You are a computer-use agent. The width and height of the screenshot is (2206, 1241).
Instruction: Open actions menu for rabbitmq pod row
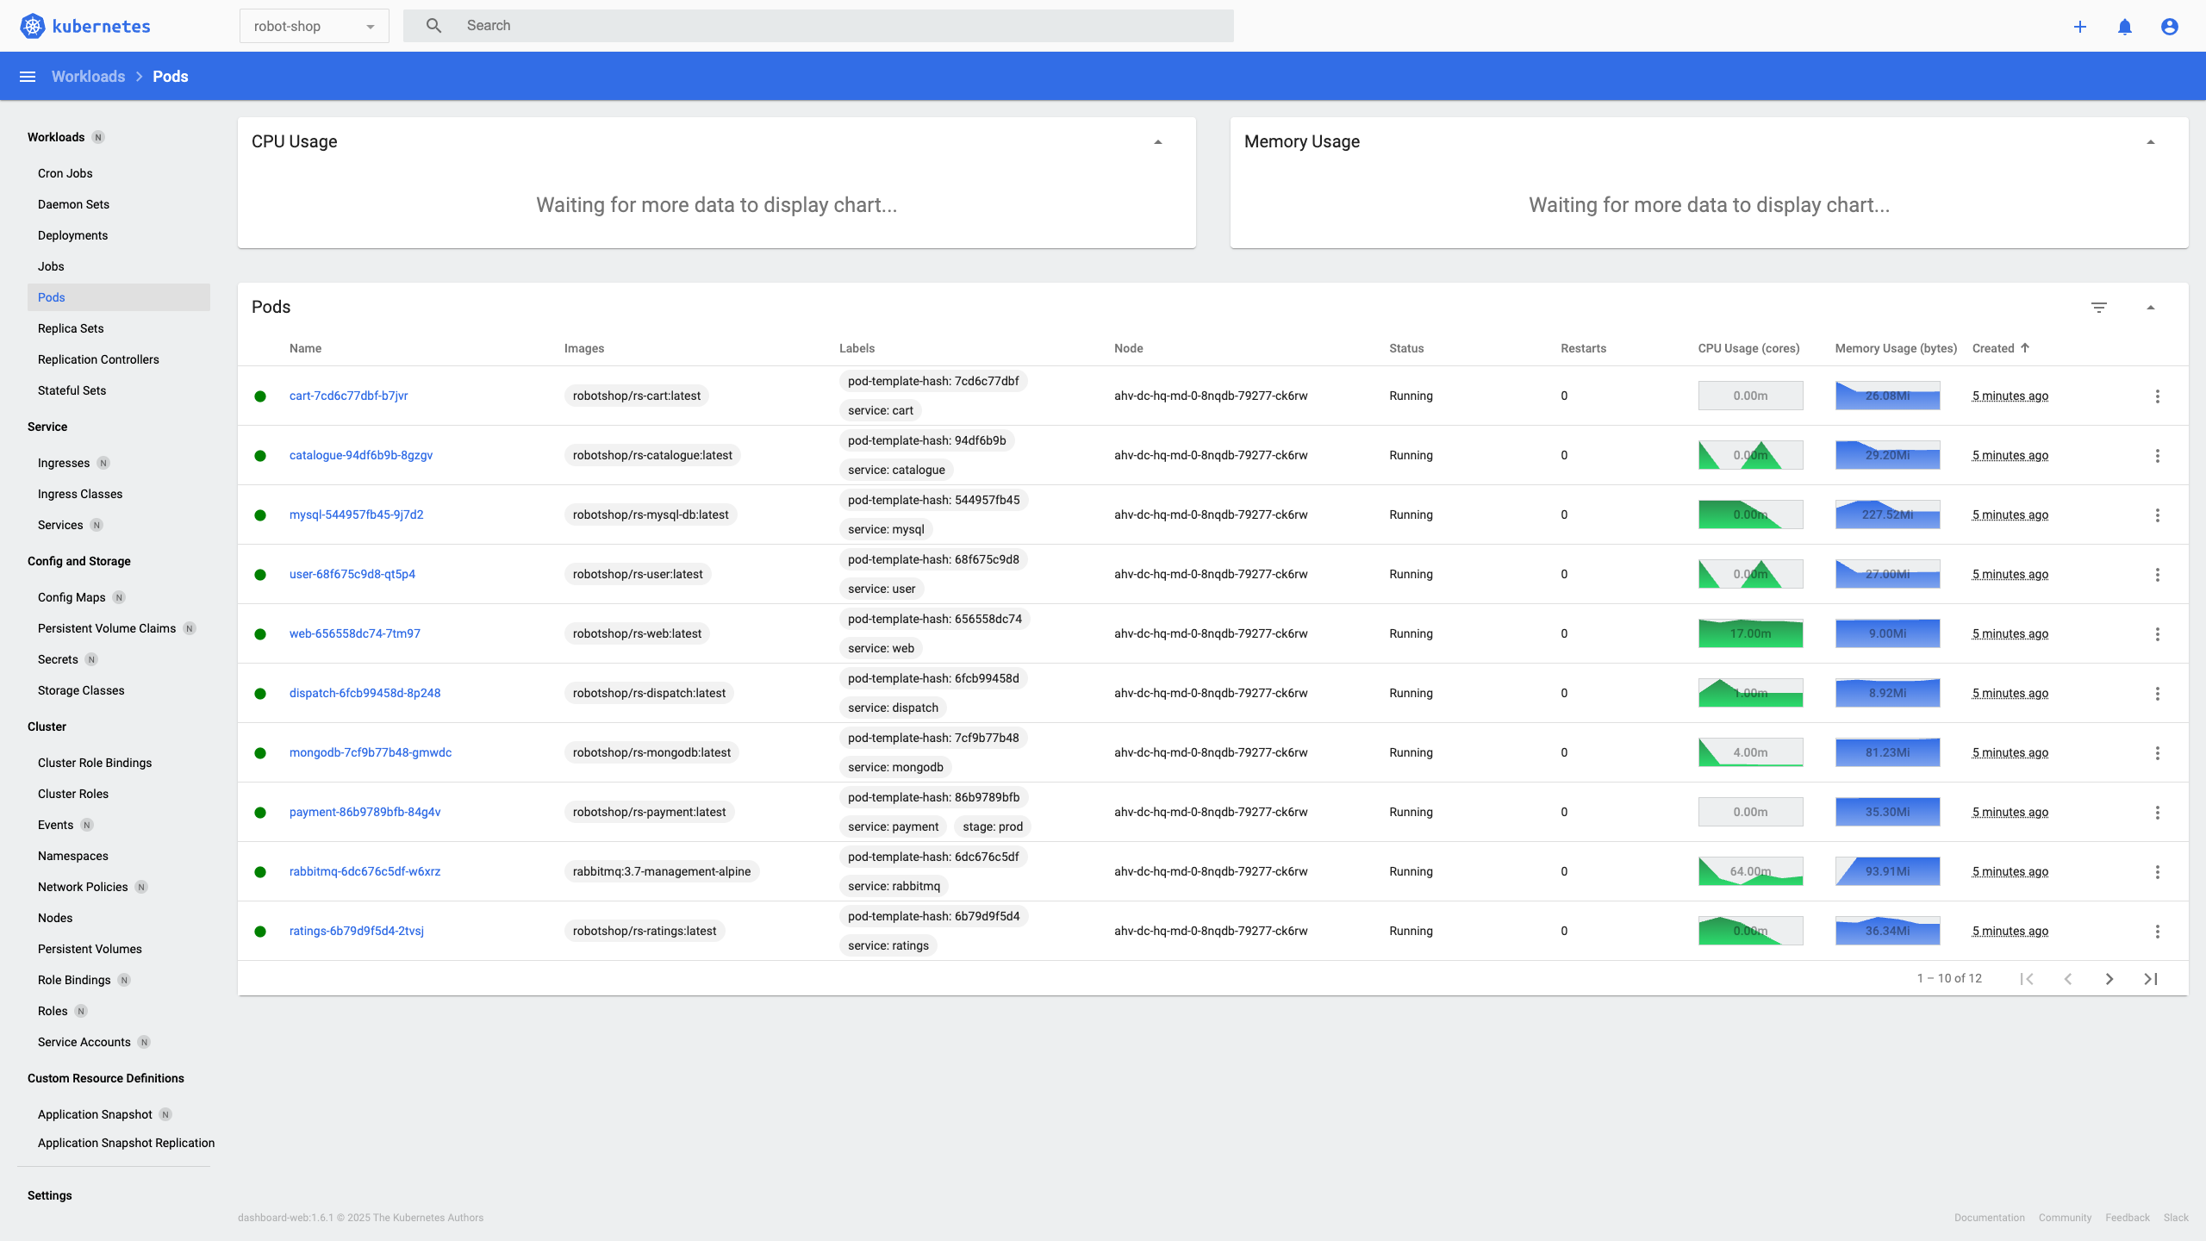point(2157,872)
